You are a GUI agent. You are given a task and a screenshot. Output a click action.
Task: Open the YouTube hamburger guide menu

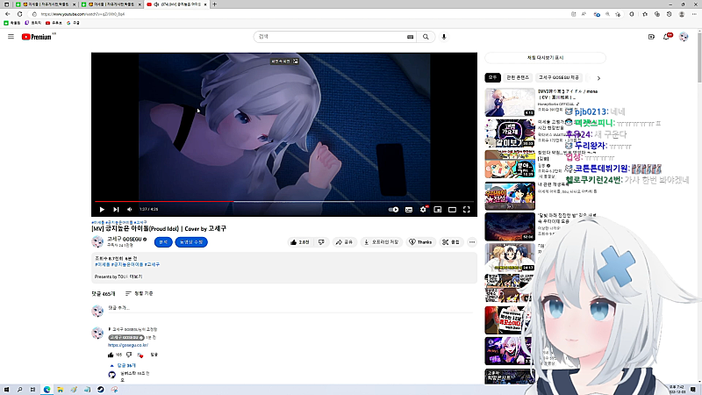(11, 37)
